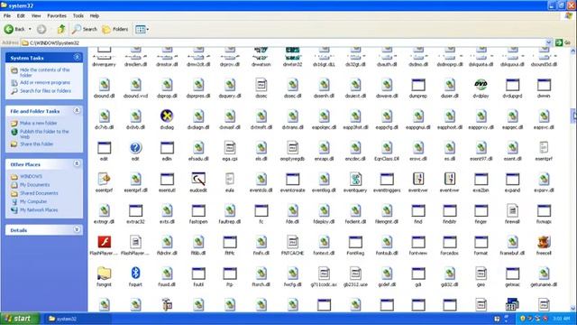
Task: Click Add or remove programs link
Action: click(x=45, y=82)
